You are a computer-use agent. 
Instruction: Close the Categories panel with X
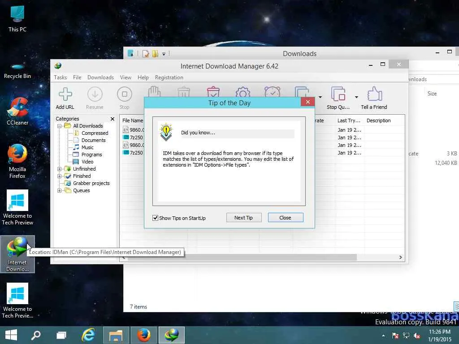(113, 119)
